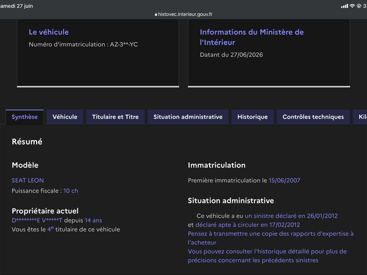Tap the orientation lock status icon
367x275 pixels.
coord(359,6)
